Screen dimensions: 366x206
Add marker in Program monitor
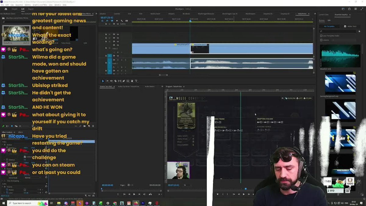217,194
